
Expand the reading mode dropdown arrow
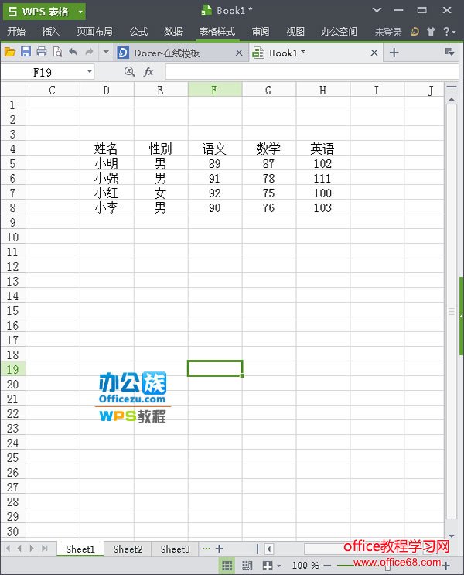point(279,566)
